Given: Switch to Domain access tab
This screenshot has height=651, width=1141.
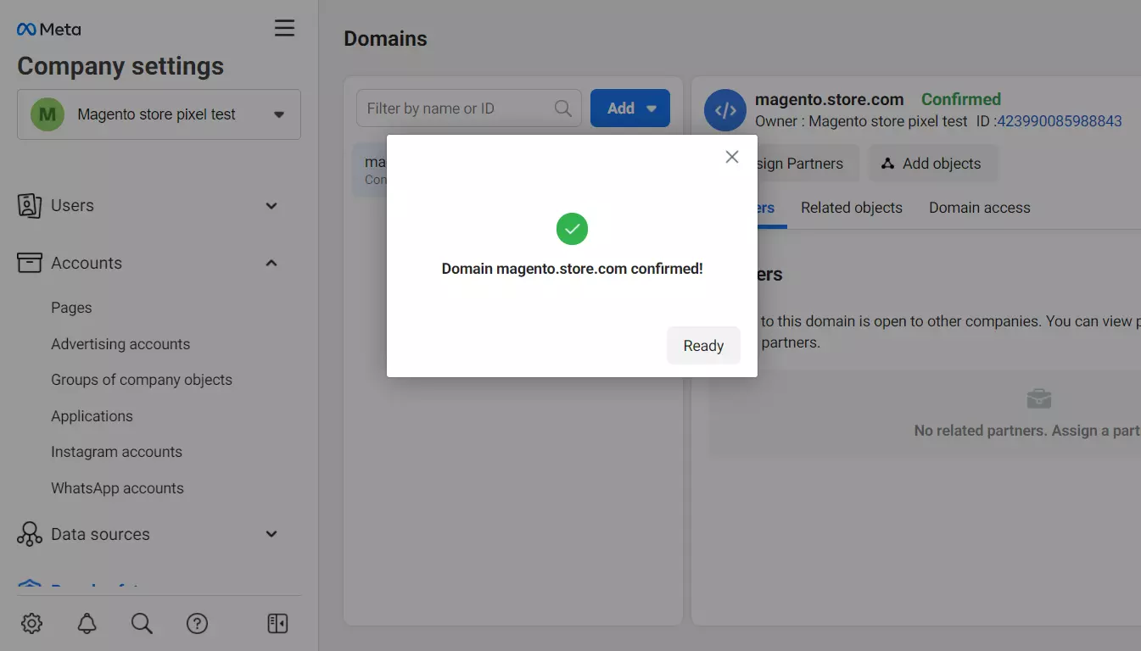Looking at the screenshot, I should [x=979, y=208].
